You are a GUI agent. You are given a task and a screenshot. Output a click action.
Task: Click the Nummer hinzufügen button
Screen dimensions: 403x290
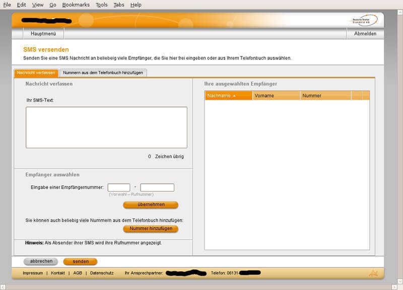(x=151, y=229)
